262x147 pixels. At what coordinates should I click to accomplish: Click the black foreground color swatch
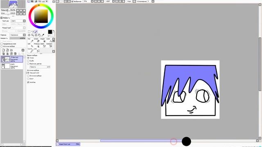50,32
